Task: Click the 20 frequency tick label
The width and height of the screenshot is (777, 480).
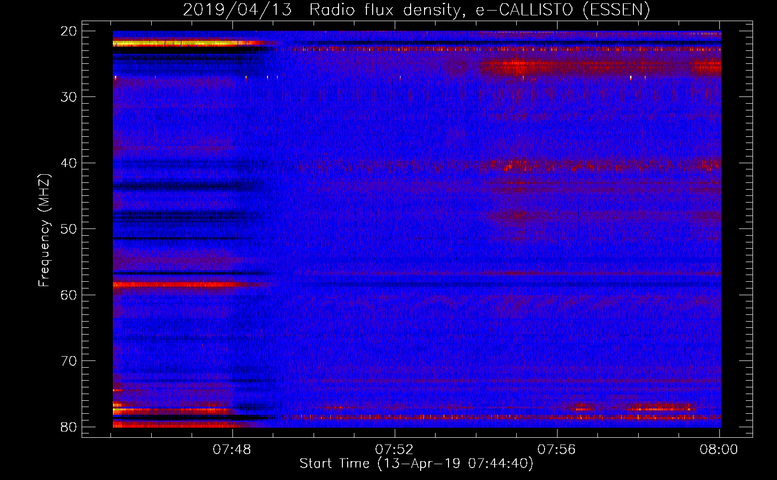Action: tap(69, 31)
